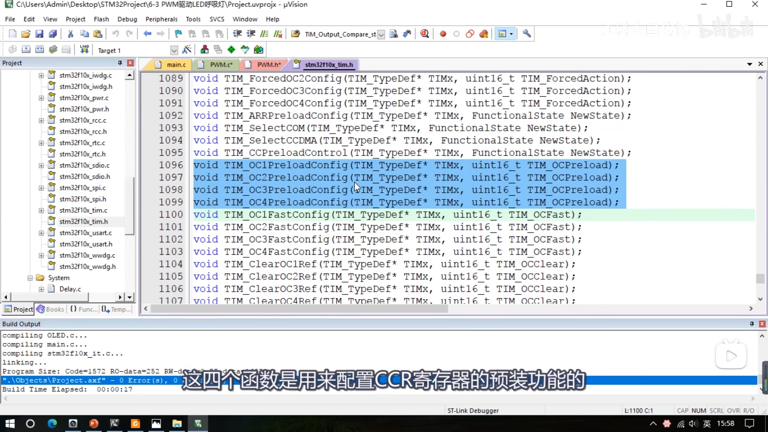Toggle pin on Build Output panel
Screen dimensions: 768x432
click(752, 324)
